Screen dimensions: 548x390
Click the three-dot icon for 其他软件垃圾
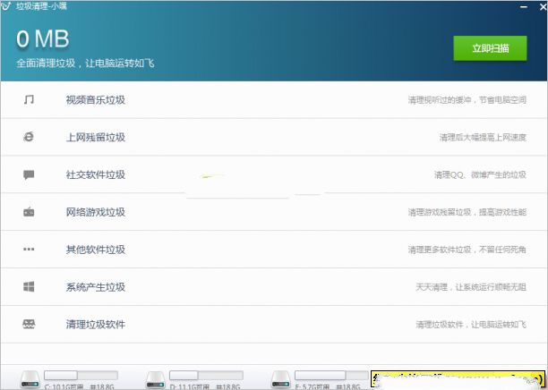pyautogui.click(x=29, y=250)
